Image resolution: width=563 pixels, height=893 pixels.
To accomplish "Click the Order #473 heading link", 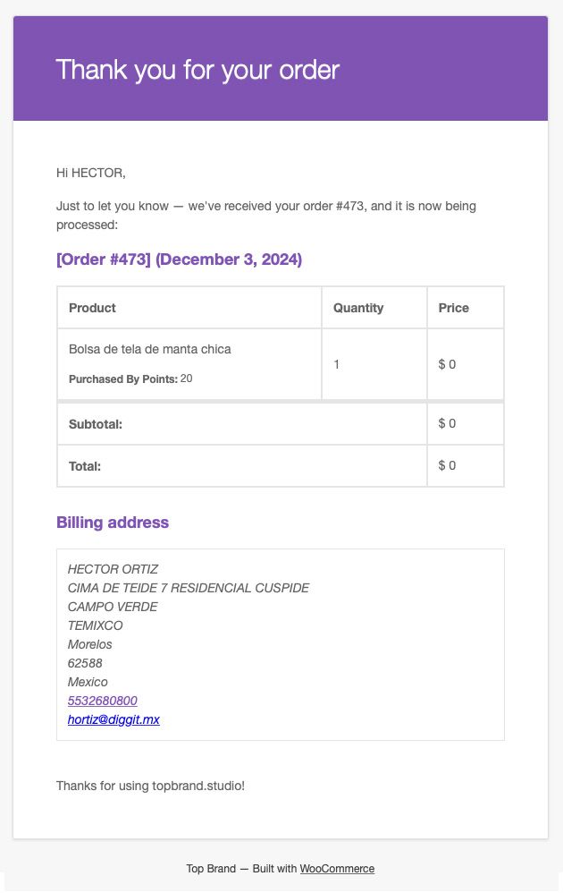I will [179, 259].
